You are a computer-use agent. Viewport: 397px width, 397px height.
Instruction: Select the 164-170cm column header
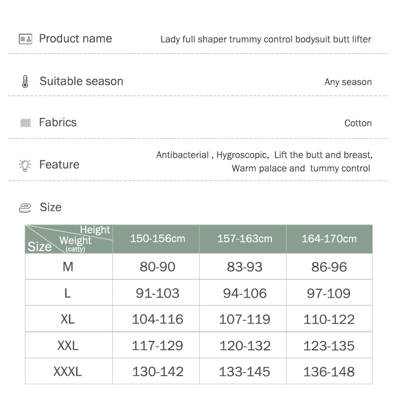[330, 239]
